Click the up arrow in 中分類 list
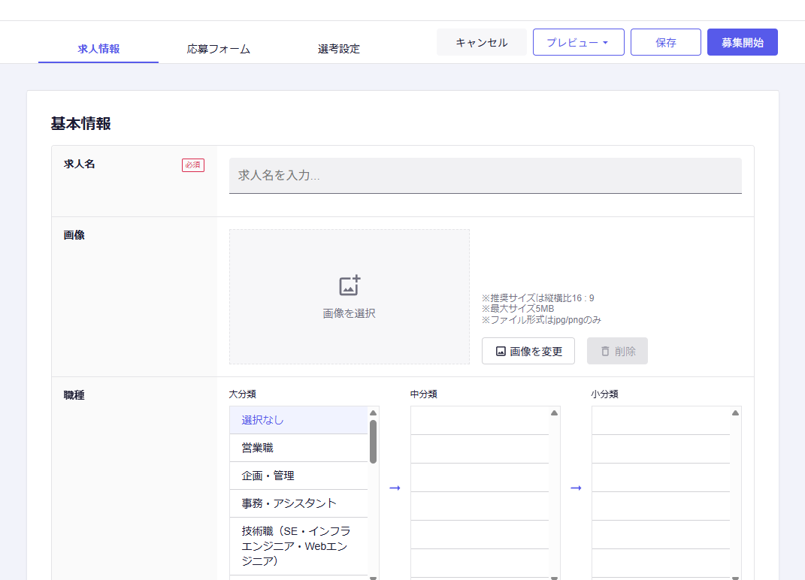This screenshot has width=805, height=580. coord(554,412)
